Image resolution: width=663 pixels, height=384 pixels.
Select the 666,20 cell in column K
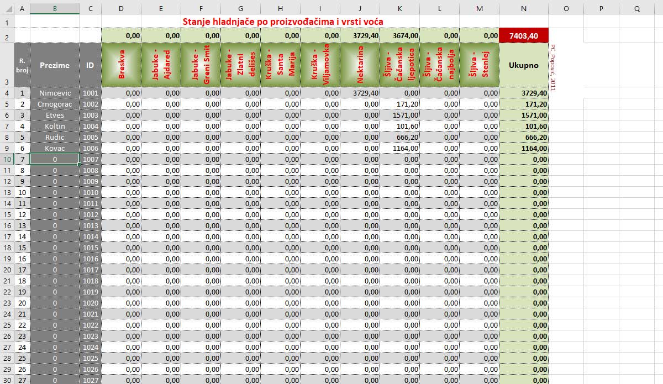tap(399, 137)
